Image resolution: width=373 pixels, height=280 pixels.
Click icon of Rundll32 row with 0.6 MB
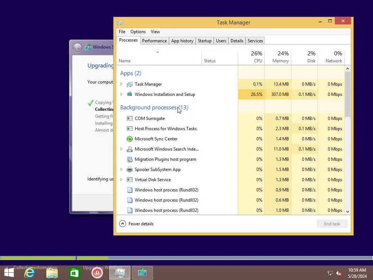130,200
